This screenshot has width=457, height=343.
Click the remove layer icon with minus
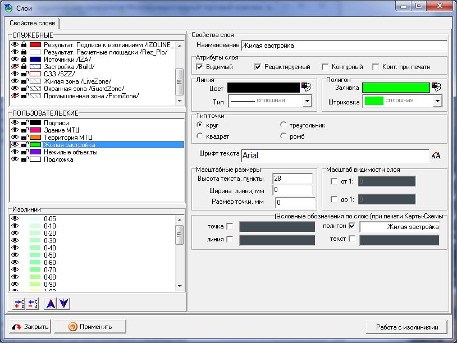32,303
